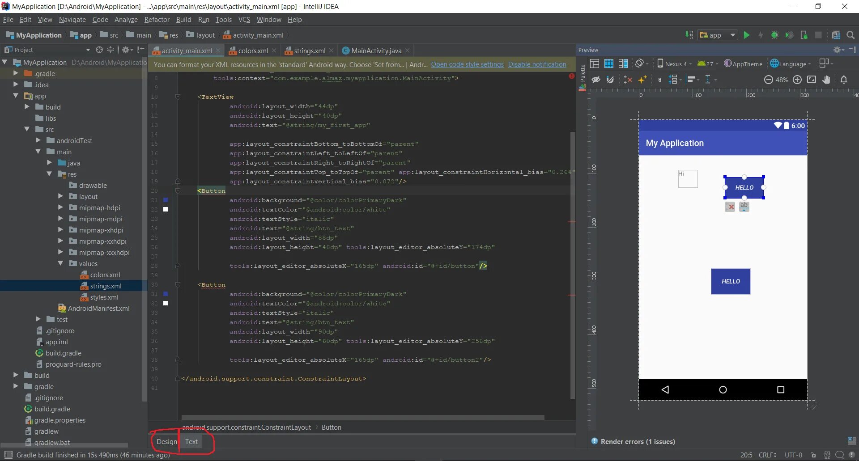Click the clear all constraints icon
This screenshot has width=859, height=461.
point(628,80)
